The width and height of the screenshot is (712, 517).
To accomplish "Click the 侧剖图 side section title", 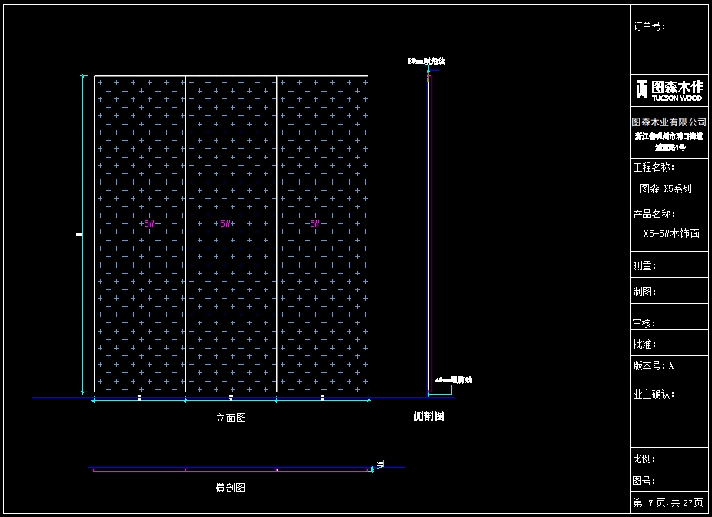I will [429, 416].
